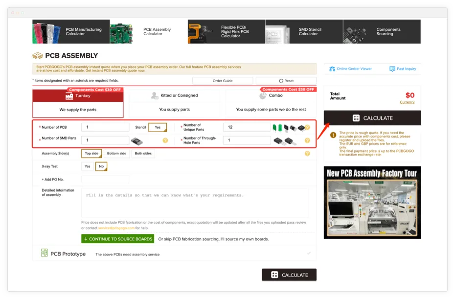455x299 pixels.
Task: Click the Combo pie icon
Action: [263, 95]
